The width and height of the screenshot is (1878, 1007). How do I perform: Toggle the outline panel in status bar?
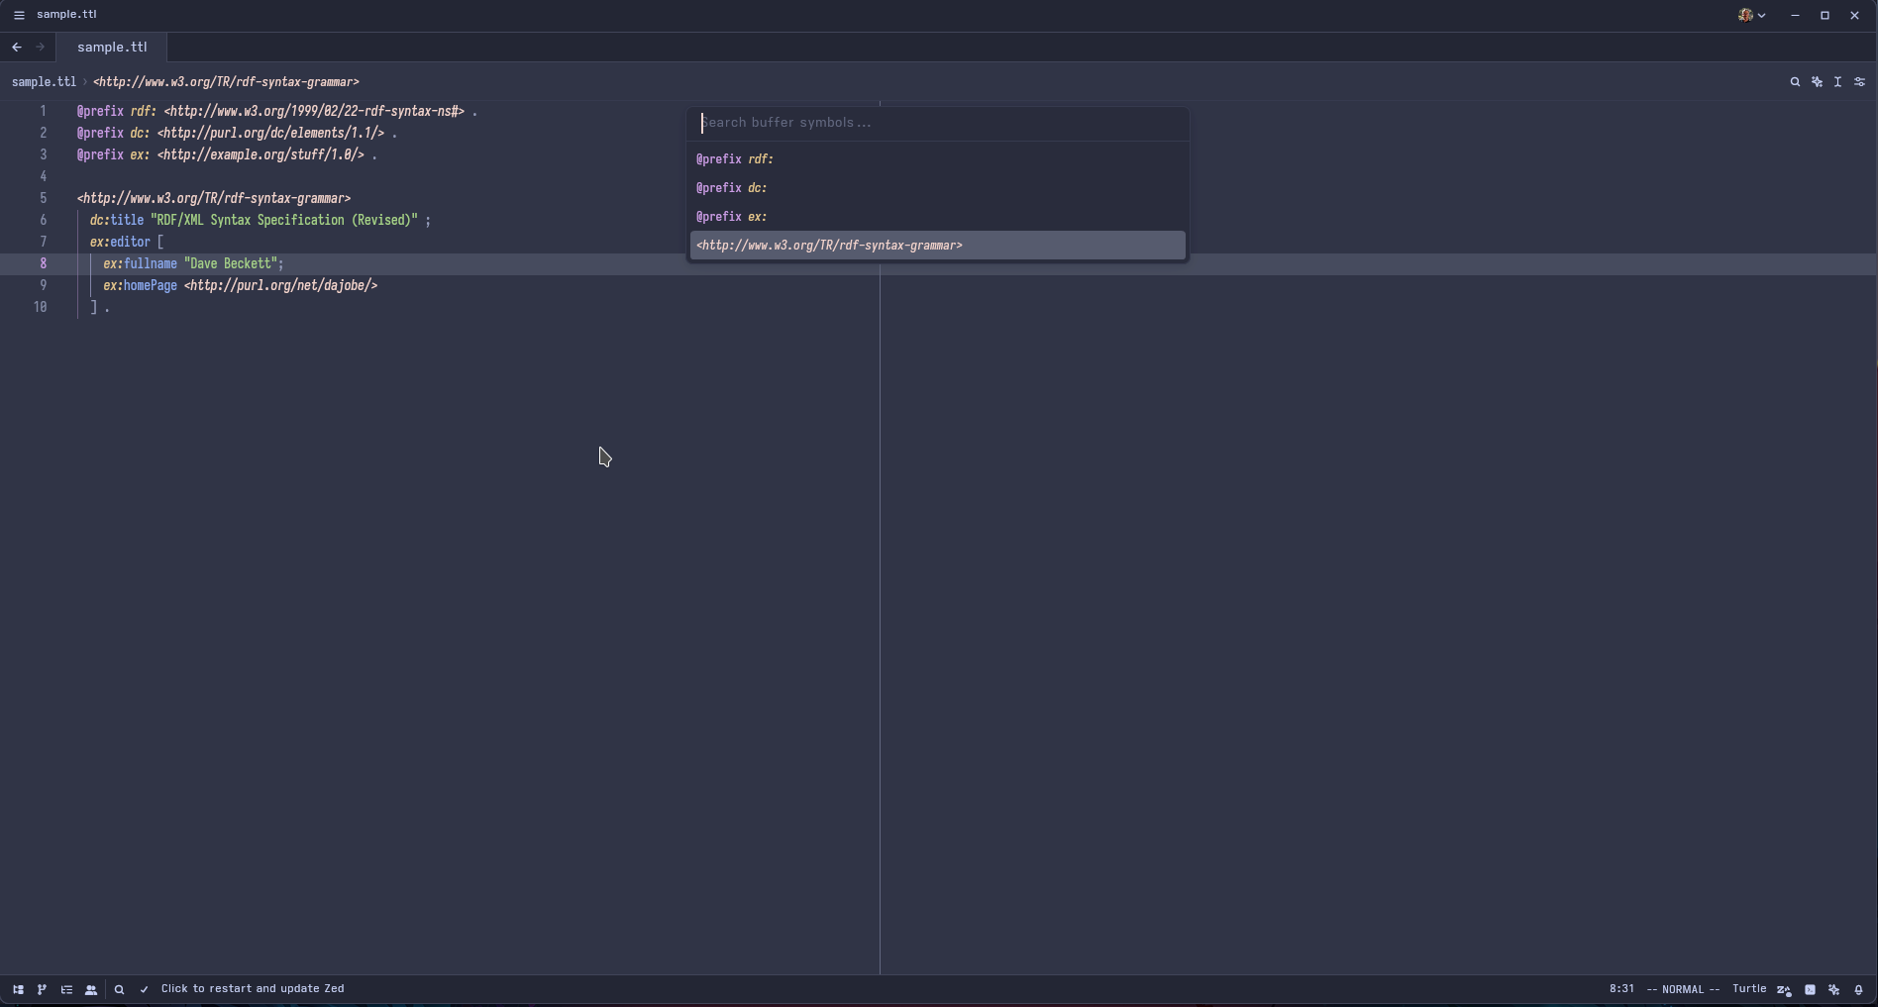pos(66,989)
